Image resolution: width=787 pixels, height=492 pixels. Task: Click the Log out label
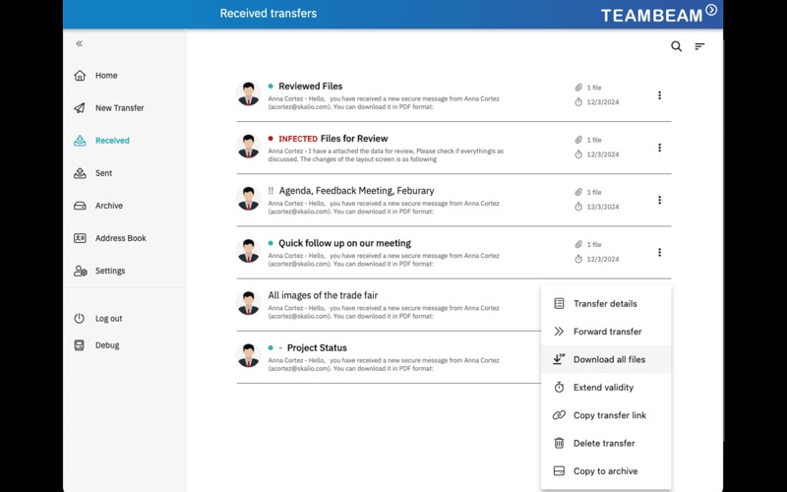click(x=109, y=318)
